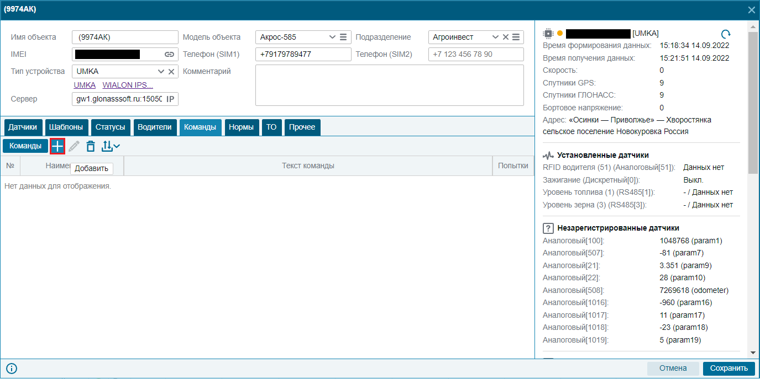Screen dimensions: 760x379
Task: Click the IP label in server field
Action: coord(170,99)
